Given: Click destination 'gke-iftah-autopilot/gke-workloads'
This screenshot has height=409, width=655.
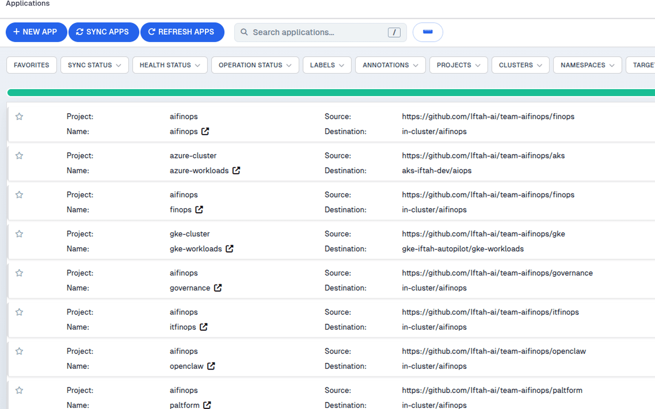Looking at the screenshot, I should pos(463,249).
